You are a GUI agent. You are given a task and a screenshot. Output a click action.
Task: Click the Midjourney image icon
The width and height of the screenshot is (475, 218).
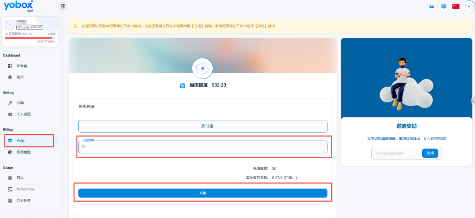coord(10,189)
